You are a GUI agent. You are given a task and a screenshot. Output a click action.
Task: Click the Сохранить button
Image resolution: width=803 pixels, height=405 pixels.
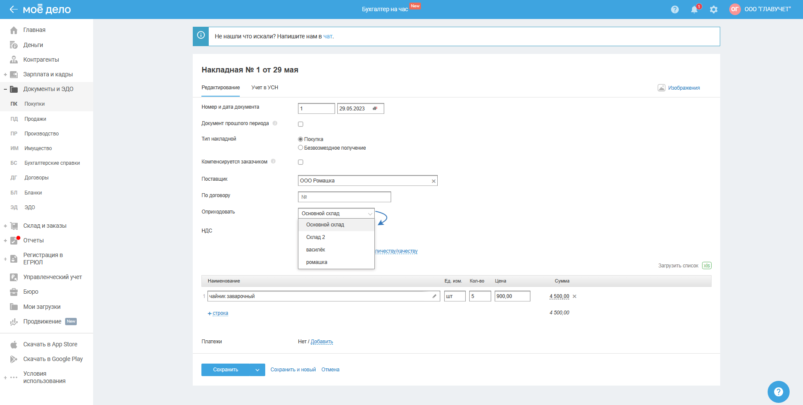coord(226,370)
